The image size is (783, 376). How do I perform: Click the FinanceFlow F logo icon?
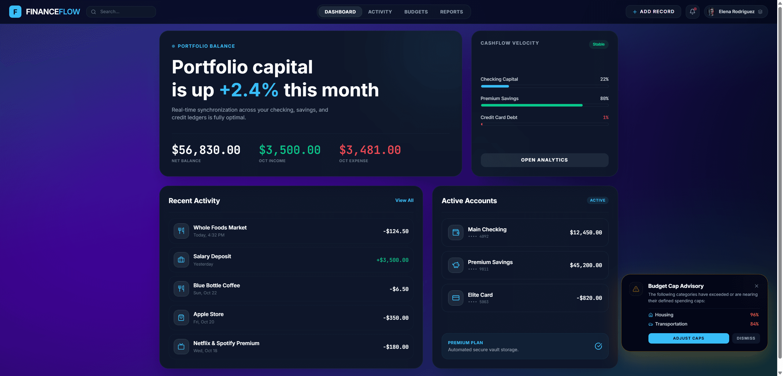pyautogui.click(x=15, y=12)
